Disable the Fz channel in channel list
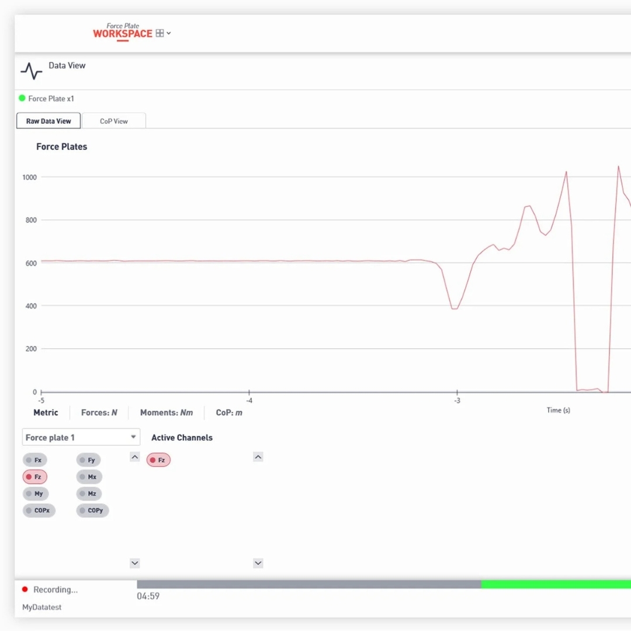The width and height of the screenshot is (631, 631). (34, 477)
